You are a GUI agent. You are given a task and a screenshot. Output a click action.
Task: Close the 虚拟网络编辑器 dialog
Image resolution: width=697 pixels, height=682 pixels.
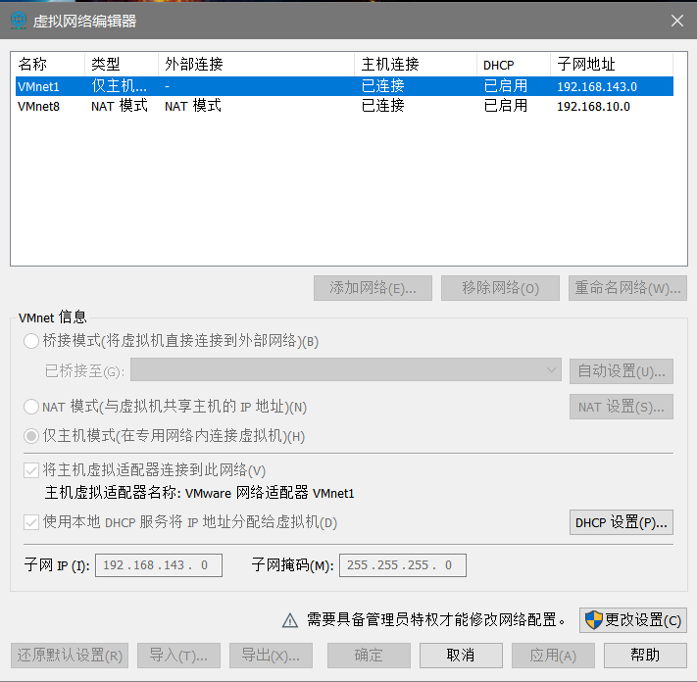(x=677, y=21)
